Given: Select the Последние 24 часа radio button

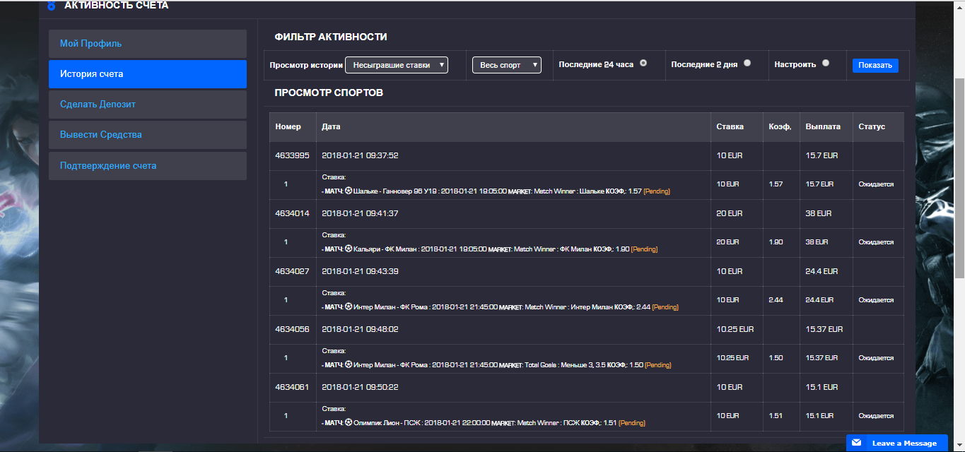Looking at the screenshot, I should pyautogui.click(x=643, y=63).
